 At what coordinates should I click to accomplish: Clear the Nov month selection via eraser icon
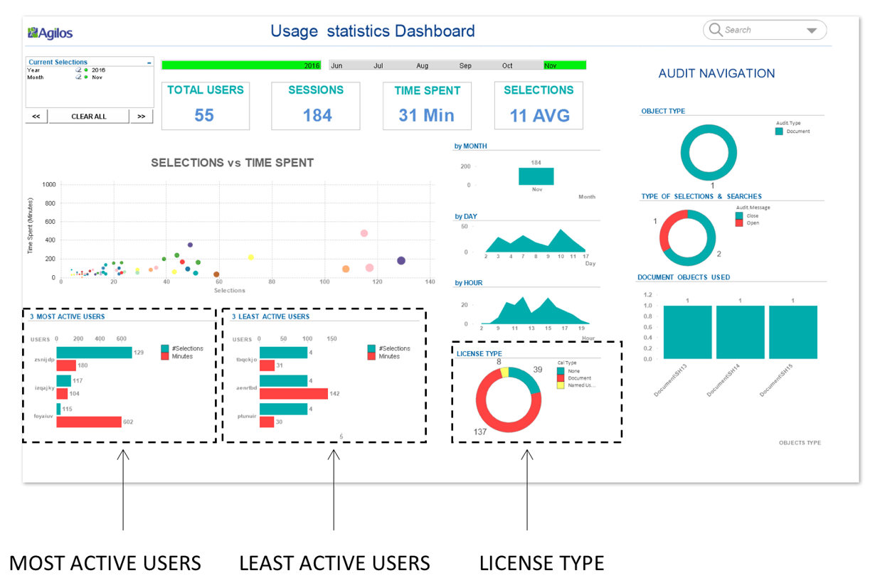[78, 77]
